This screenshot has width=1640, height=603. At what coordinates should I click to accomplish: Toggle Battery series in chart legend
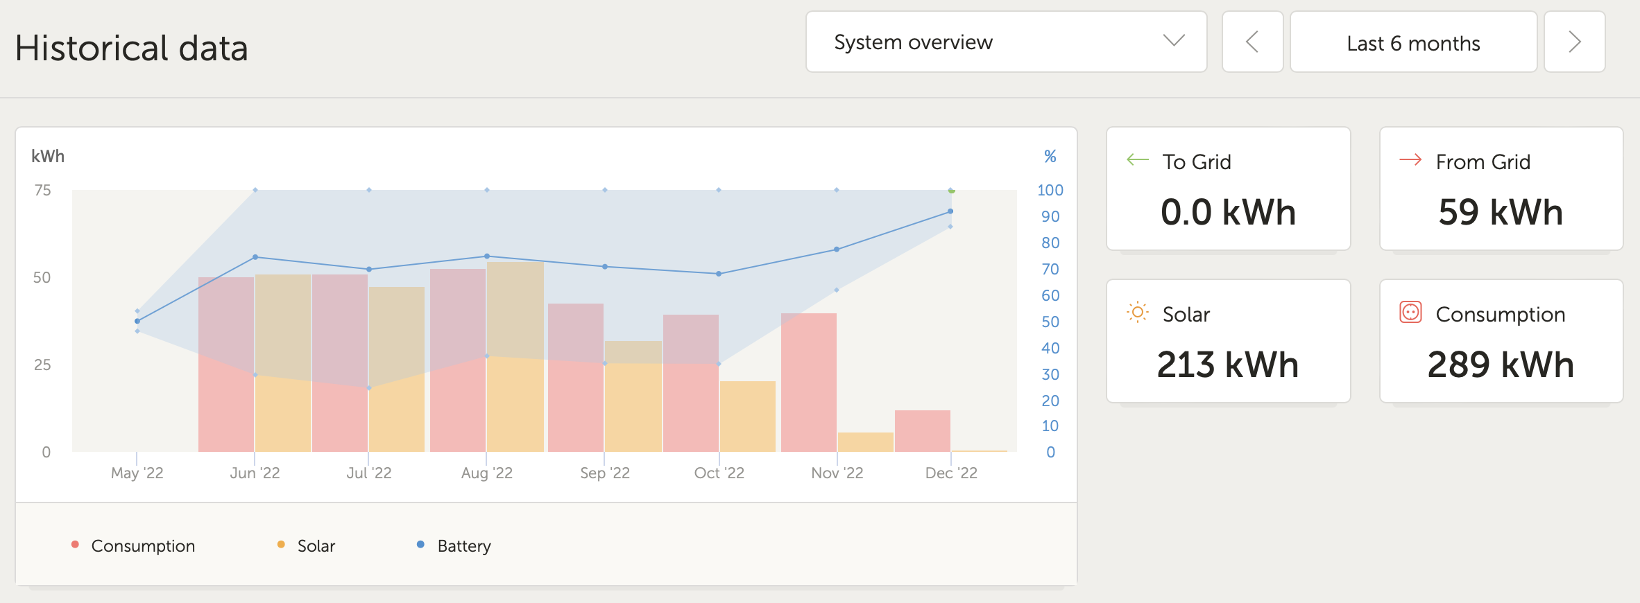pyautogui.click(x=463, y=546)
